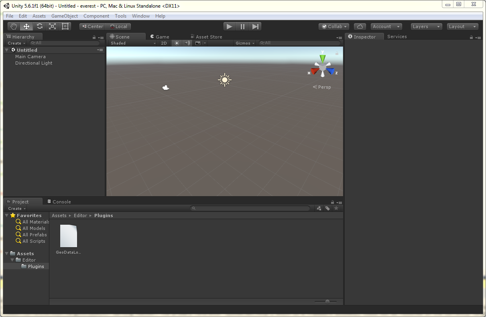
Task: Open the Collab dropdown
Action: tap(334, 26)
